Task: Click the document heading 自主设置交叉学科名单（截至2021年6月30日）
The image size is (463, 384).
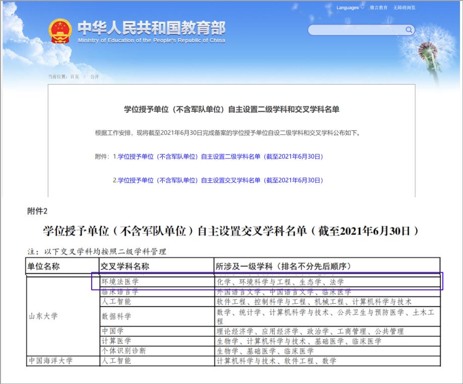Action: point(231,231)
